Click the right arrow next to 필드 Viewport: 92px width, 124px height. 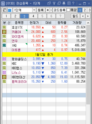(88, 16)
